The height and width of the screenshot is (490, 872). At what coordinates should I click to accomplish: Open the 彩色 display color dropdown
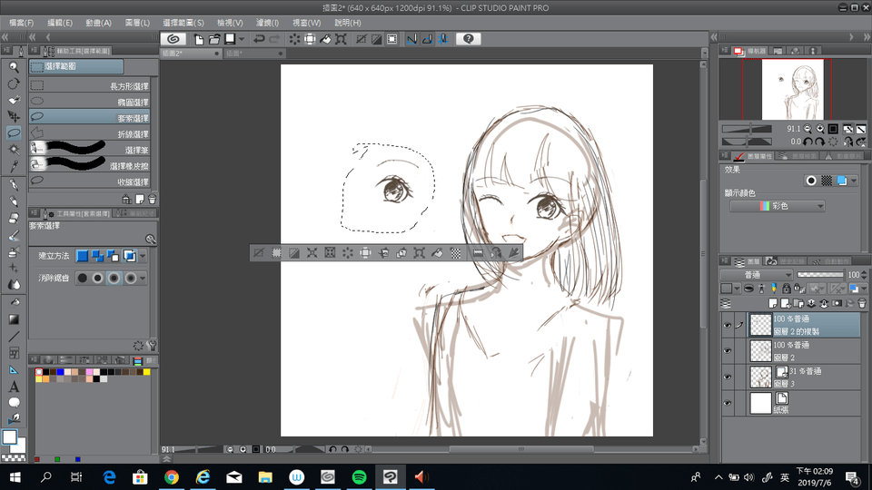coord(778,207)
